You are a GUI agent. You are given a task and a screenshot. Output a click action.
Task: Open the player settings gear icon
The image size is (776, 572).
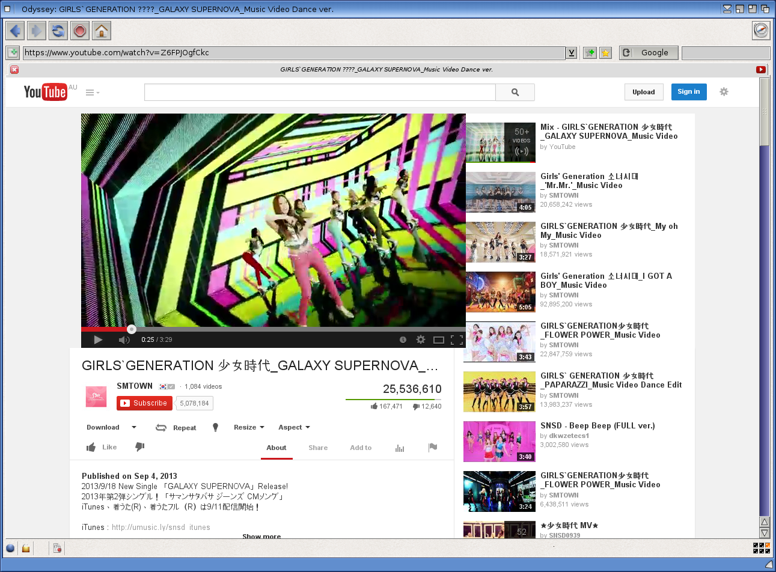point(421,339)
